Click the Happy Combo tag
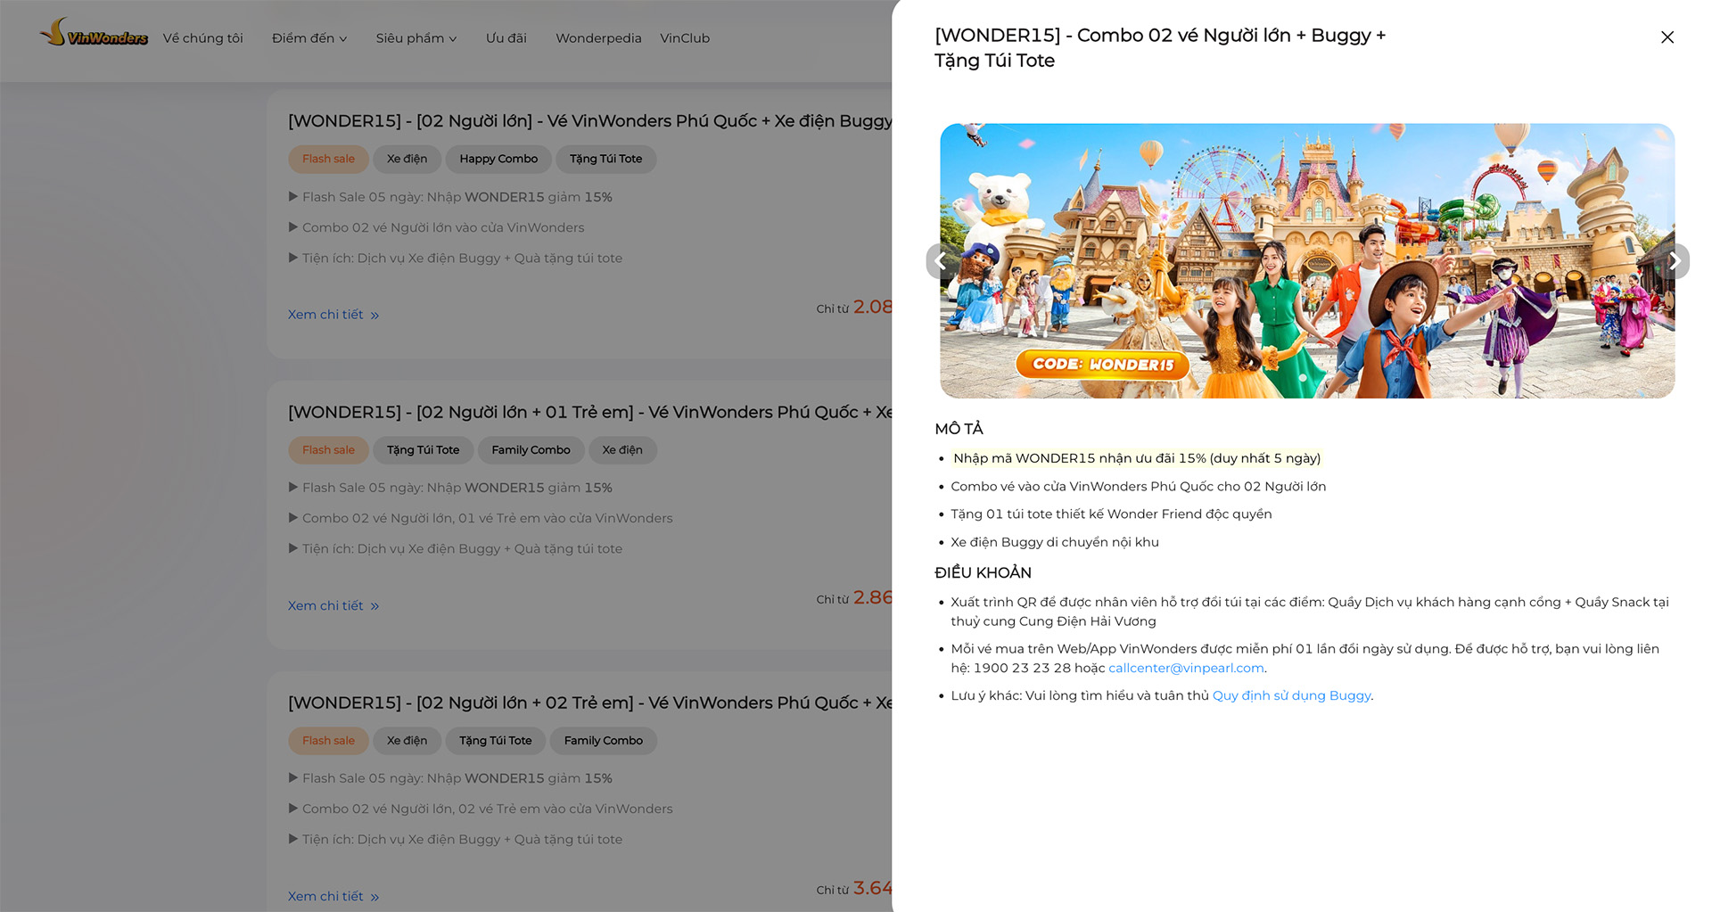 point(498,159)
